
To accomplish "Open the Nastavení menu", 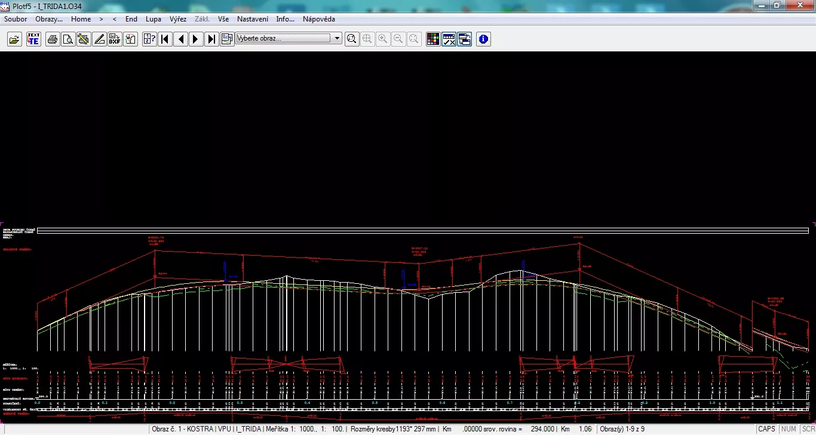I will click(x=252, y=19).
